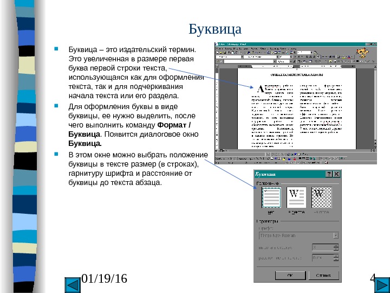
Task: Click the New document icon in Word toolbar
Action: click(x=218, y=53)
